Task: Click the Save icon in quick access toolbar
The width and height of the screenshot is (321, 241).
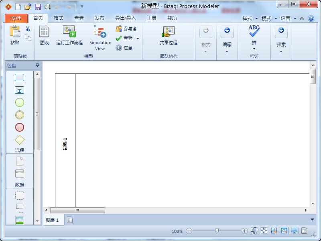Action: (x=38, y=6)
